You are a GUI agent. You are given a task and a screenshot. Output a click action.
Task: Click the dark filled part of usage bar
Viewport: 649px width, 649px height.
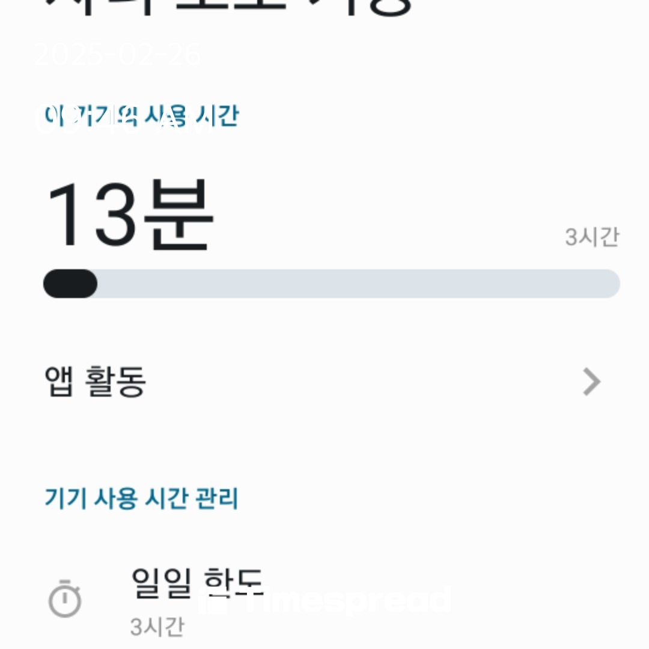70,284
